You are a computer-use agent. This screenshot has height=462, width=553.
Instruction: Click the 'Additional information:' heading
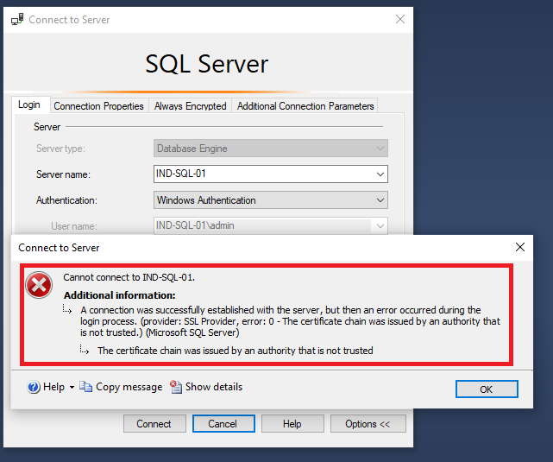pyautogui.click(x=120, y=295)
